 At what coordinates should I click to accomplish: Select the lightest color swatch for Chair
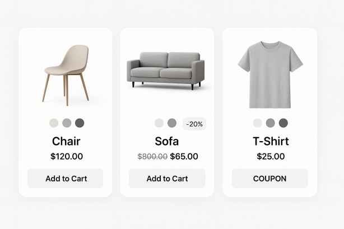coord(54,123)
